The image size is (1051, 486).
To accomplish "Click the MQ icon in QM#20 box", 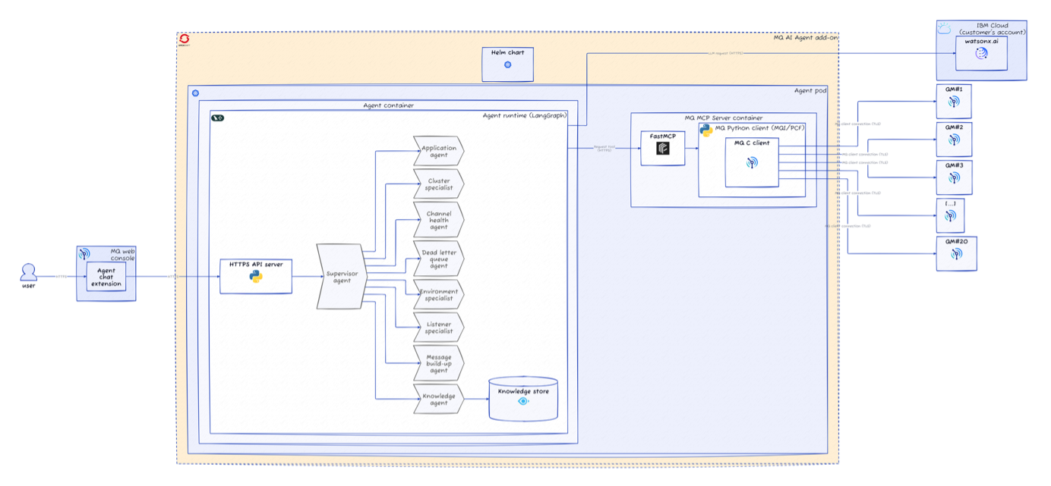I will [x=956, y=254].
